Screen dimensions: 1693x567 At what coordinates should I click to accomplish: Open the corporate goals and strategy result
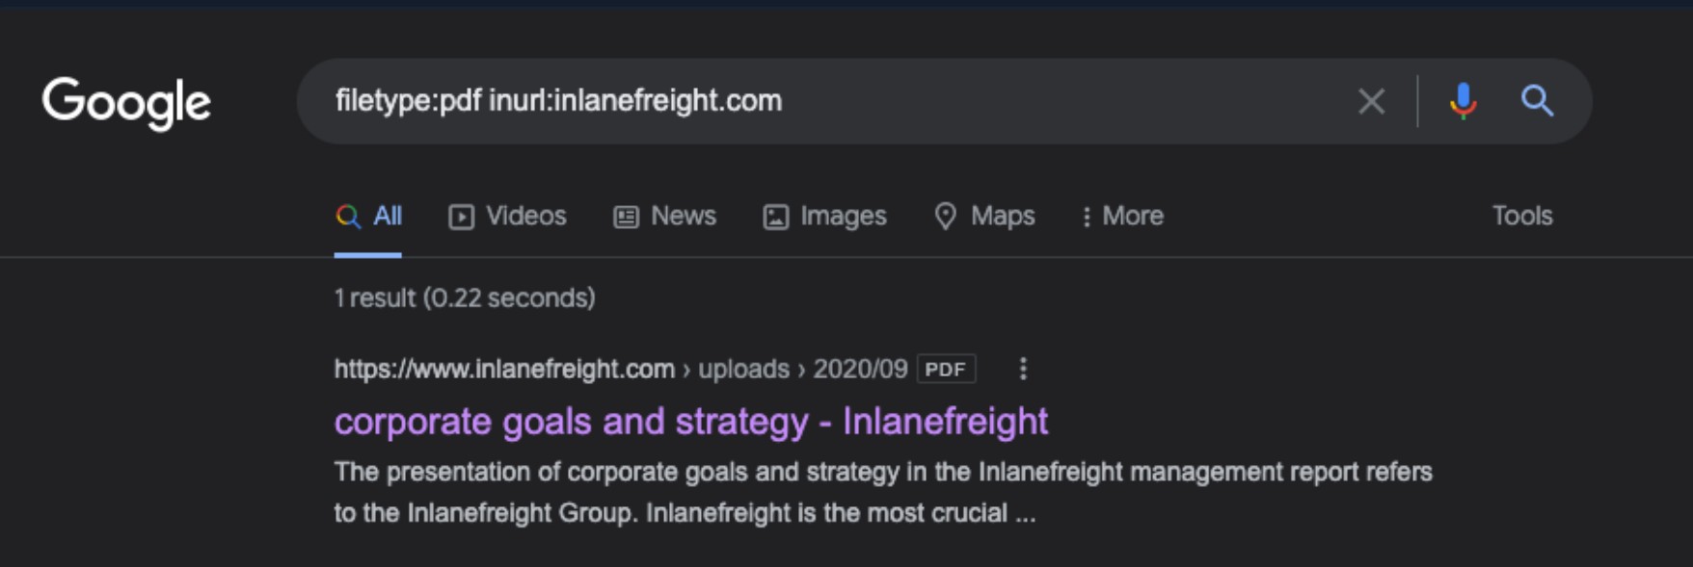[x=691, y=422]
